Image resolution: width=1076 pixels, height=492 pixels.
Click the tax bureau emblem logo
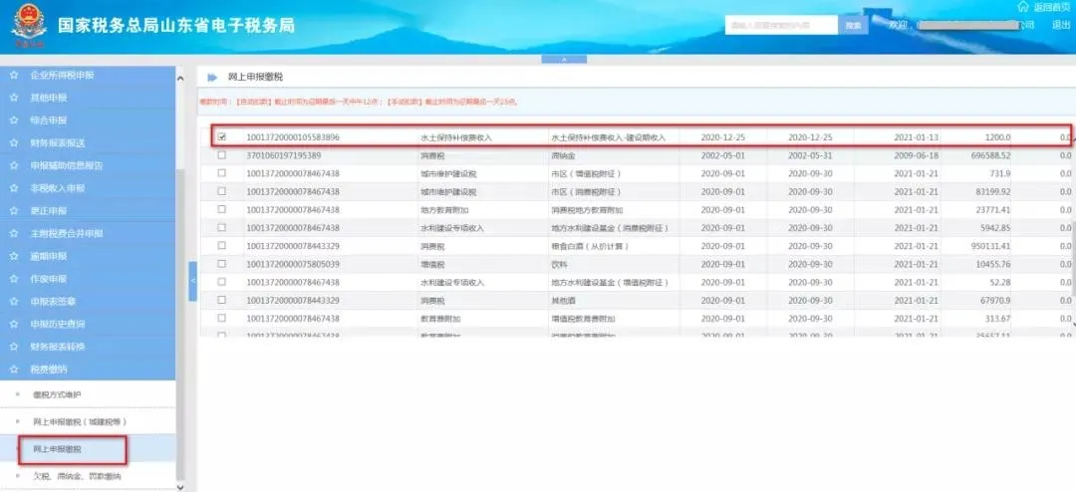(x=29, y=28)
